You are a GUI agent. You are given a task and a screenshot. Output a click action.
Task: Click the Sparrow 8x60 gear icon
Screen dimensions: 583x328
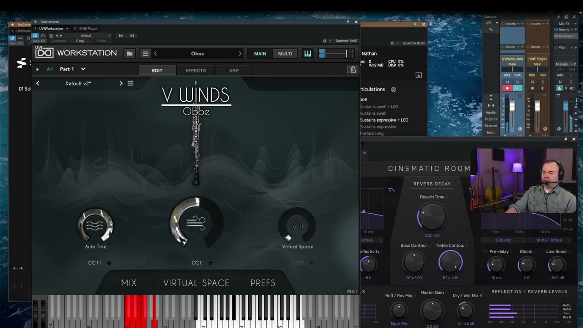pyautogui.click(x=325, y=41)
